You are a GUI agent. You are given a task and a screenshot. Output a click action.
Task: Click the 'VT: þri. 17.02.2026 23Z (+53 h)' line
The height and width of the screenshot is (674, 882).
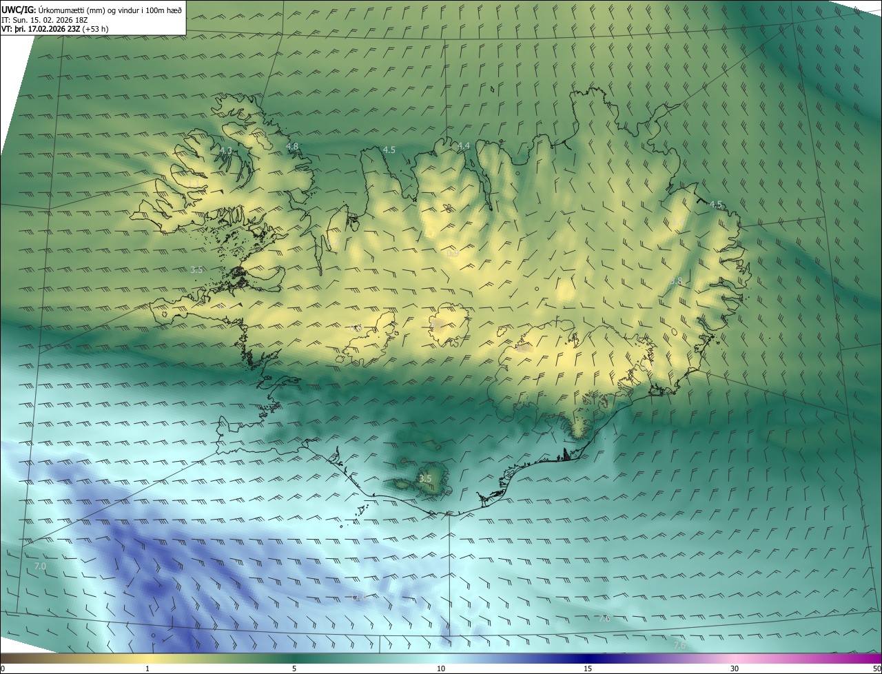(x=55, y=29)
